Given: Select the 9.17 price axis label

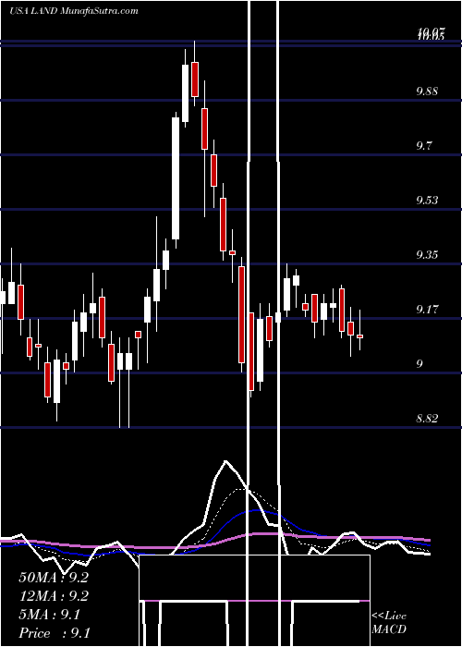Looking at the screenshot, I should coord(427,309).
